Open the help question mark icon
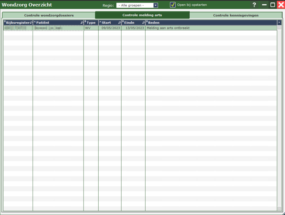 click(x=254, y=5)
